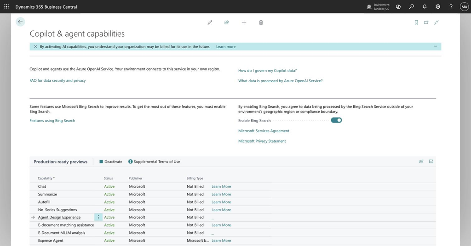Open page in new window icon
471x246 pixels.
click(426, 22)
